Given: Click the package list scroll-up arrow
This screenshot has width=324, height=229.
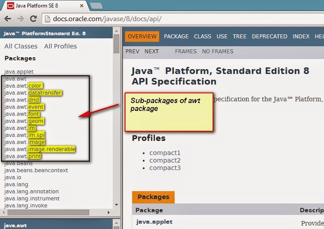Looking at the screenshot, I should (116, 31).
